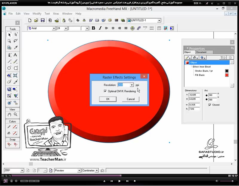
Task: Select the Ellipse row in Properties
Action: tap(207, 63)
